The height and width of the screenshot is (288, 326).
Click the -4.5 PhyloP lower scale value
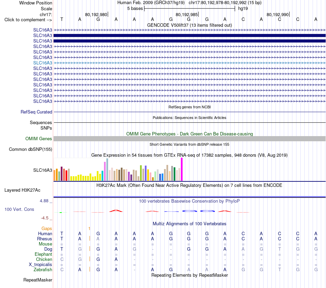(x=45, y=218)
